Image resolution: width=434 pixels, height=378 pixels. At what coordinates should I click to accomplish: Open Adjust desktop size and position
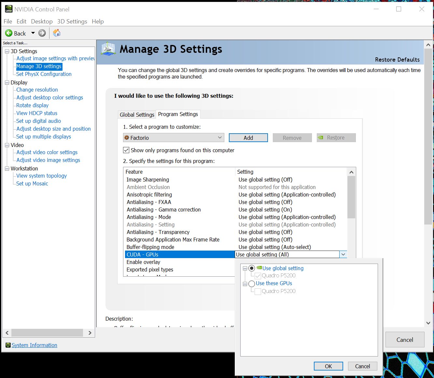point(54,129)
